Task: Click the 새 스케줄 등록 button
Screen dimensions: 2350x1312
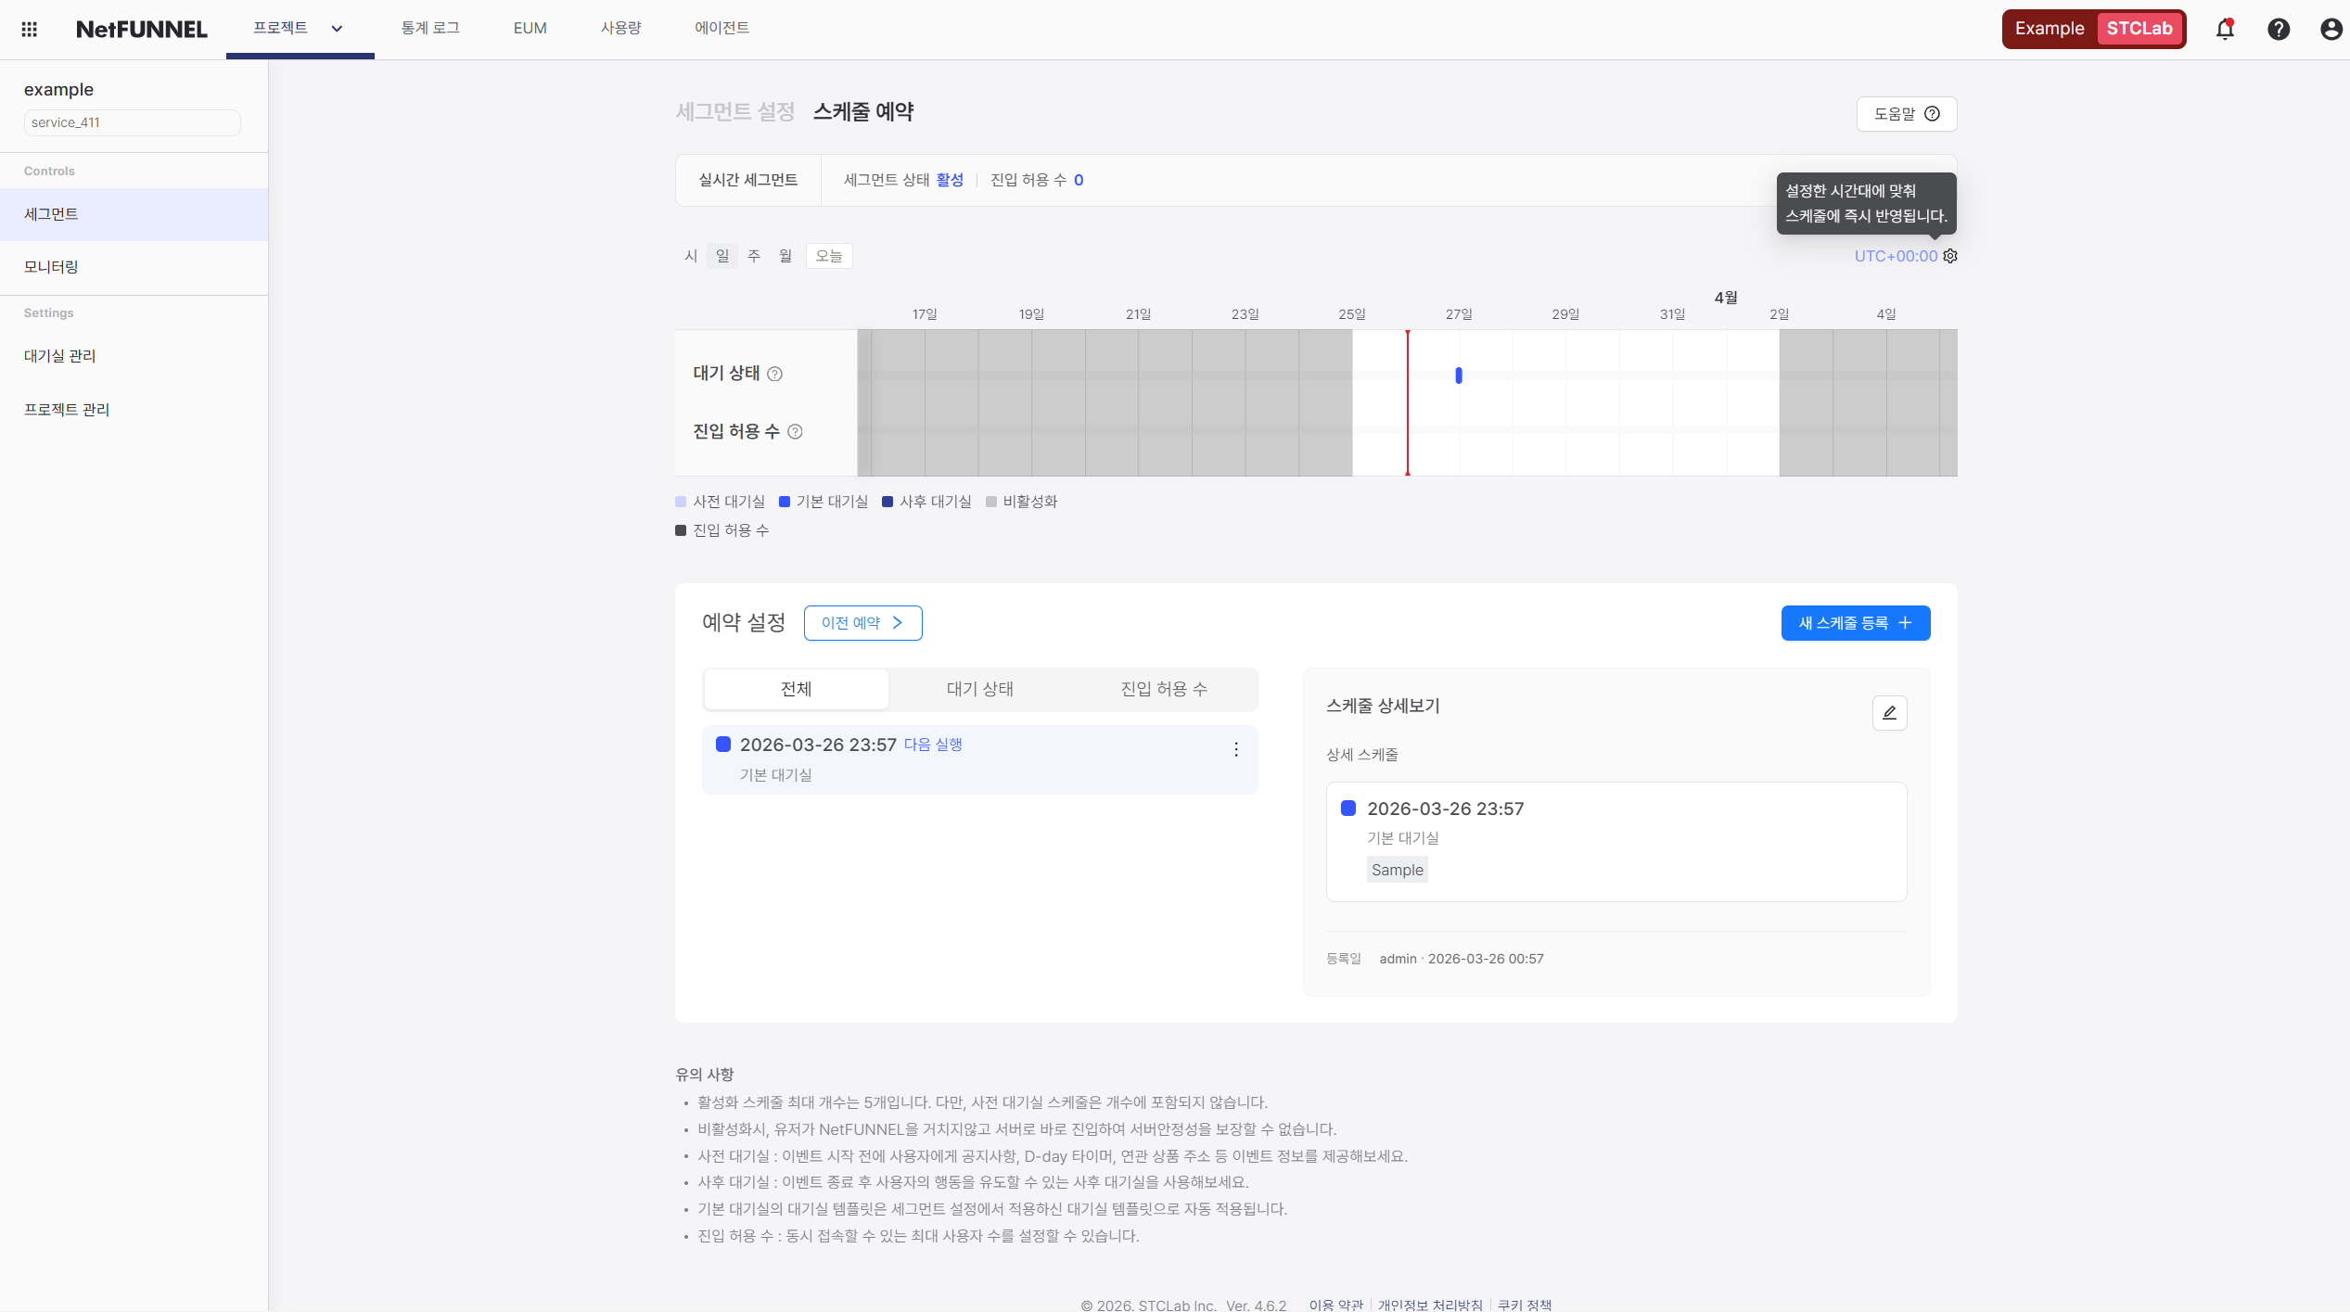Action: pyautogui.click(x=1855, y=622)
